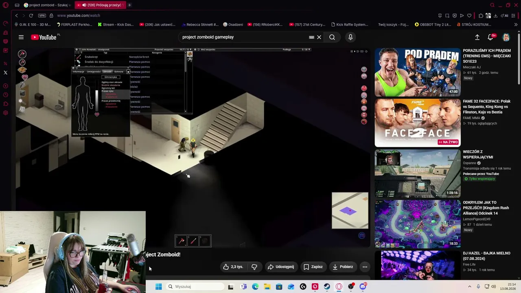Open the taskbar volume control

(x=494, y=286)
